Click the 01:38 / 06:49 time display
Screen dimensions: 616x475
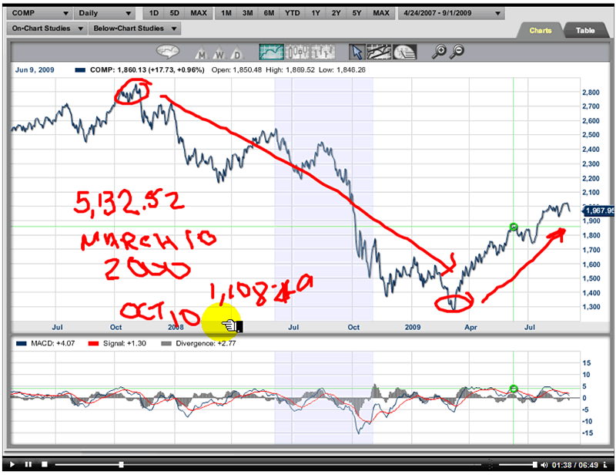[x=574, y=465]
